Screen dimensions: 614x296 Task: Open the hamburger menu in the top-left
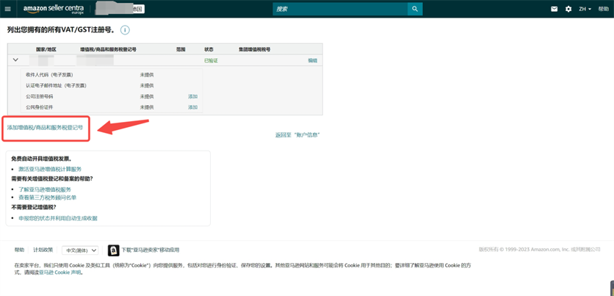[x=8, y=9]
